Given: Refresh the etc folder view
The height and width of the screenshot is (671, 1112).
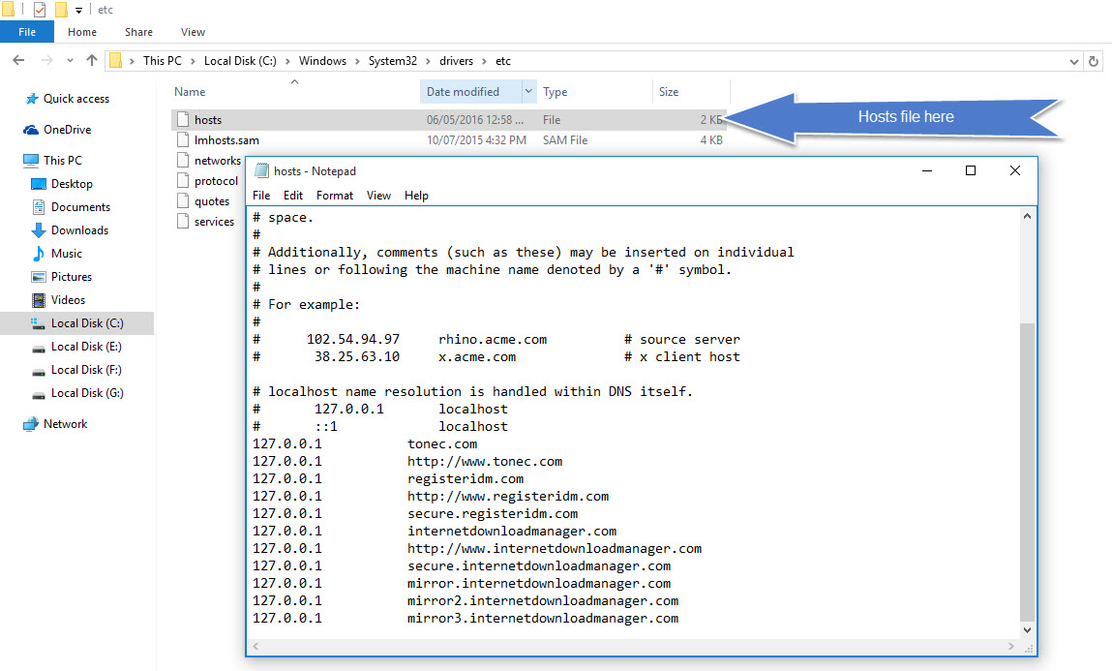Looking at the screenshot, I should click(x=1094, y=62).
